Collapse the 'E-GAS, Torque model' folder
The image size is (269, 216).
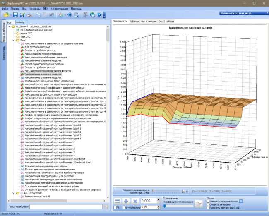(x=14, y=193)
